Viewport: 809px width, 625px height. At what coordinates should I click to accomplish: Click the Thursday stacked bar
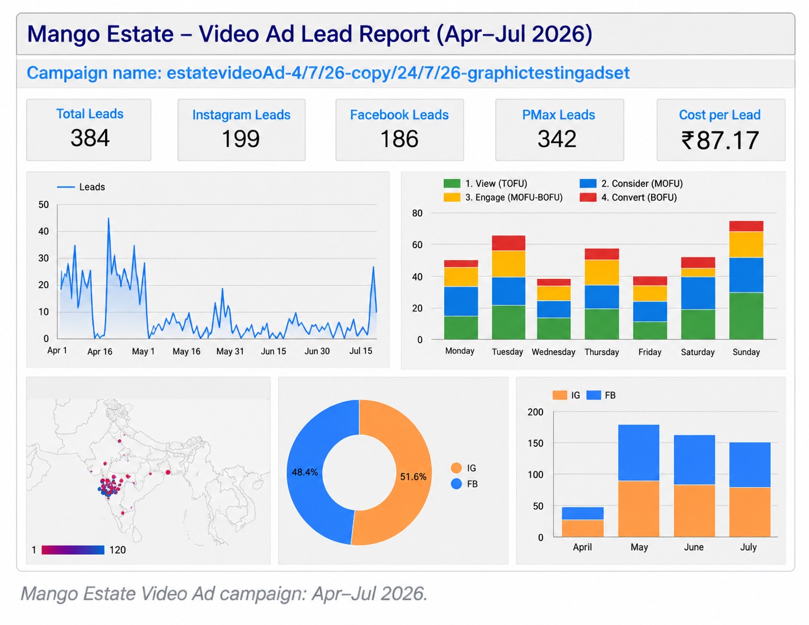tap(602, 294)
